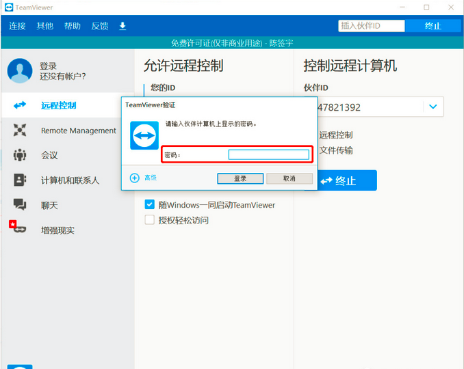Enable the 授权轻松访问 checkbox
The width and height of the screenshot is (464, 369).
pos(149,220)
